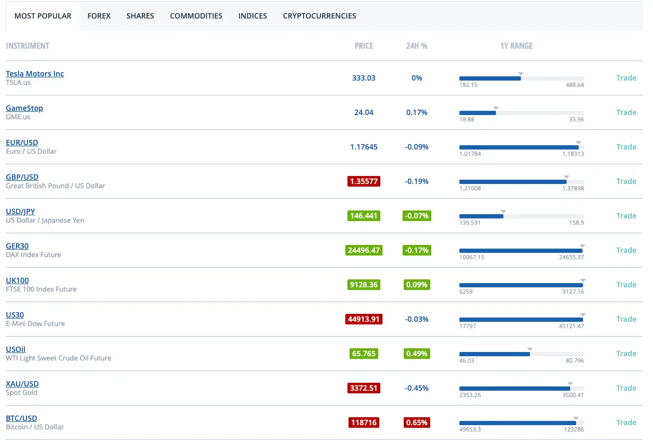The width and height of the screenshot is (653, 440).
Task: Click the 1Y RANGE column header
Action: click(517, 46)
